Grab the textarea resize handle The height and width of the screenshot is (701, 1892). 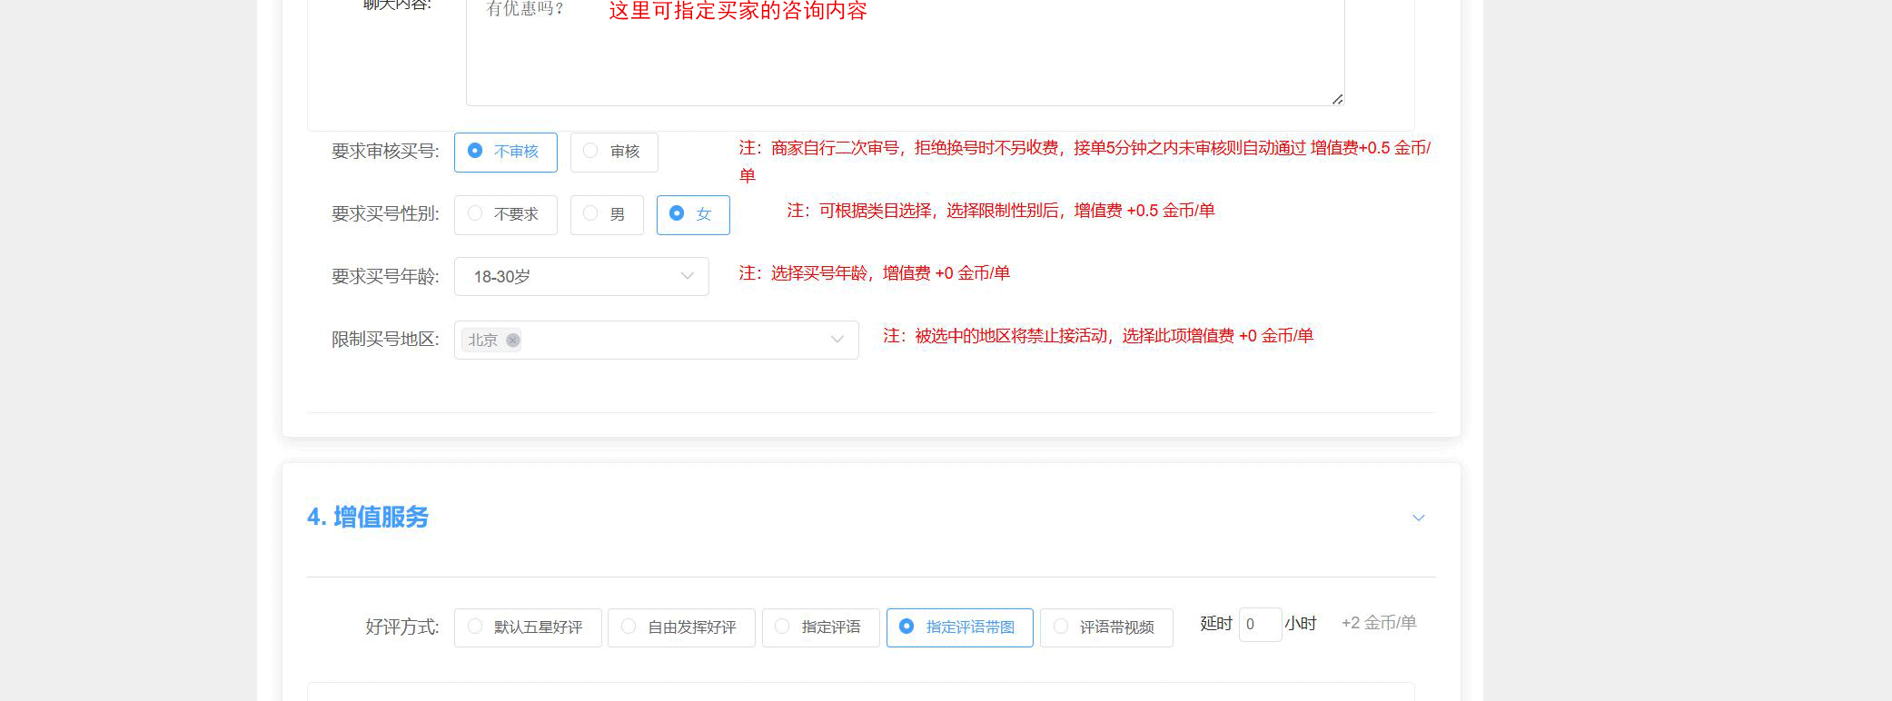point(1337,99)
